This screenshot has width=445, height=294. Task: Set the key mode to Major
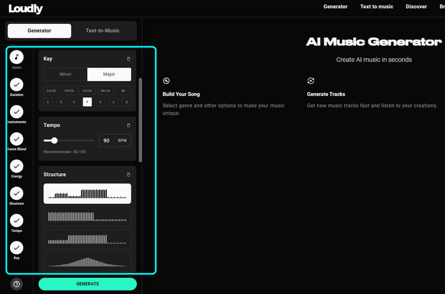click(109, 74)
